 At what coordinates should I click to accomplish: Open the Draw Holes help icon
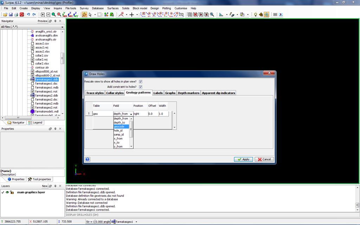pyautogui.click(x=88, y=159)
